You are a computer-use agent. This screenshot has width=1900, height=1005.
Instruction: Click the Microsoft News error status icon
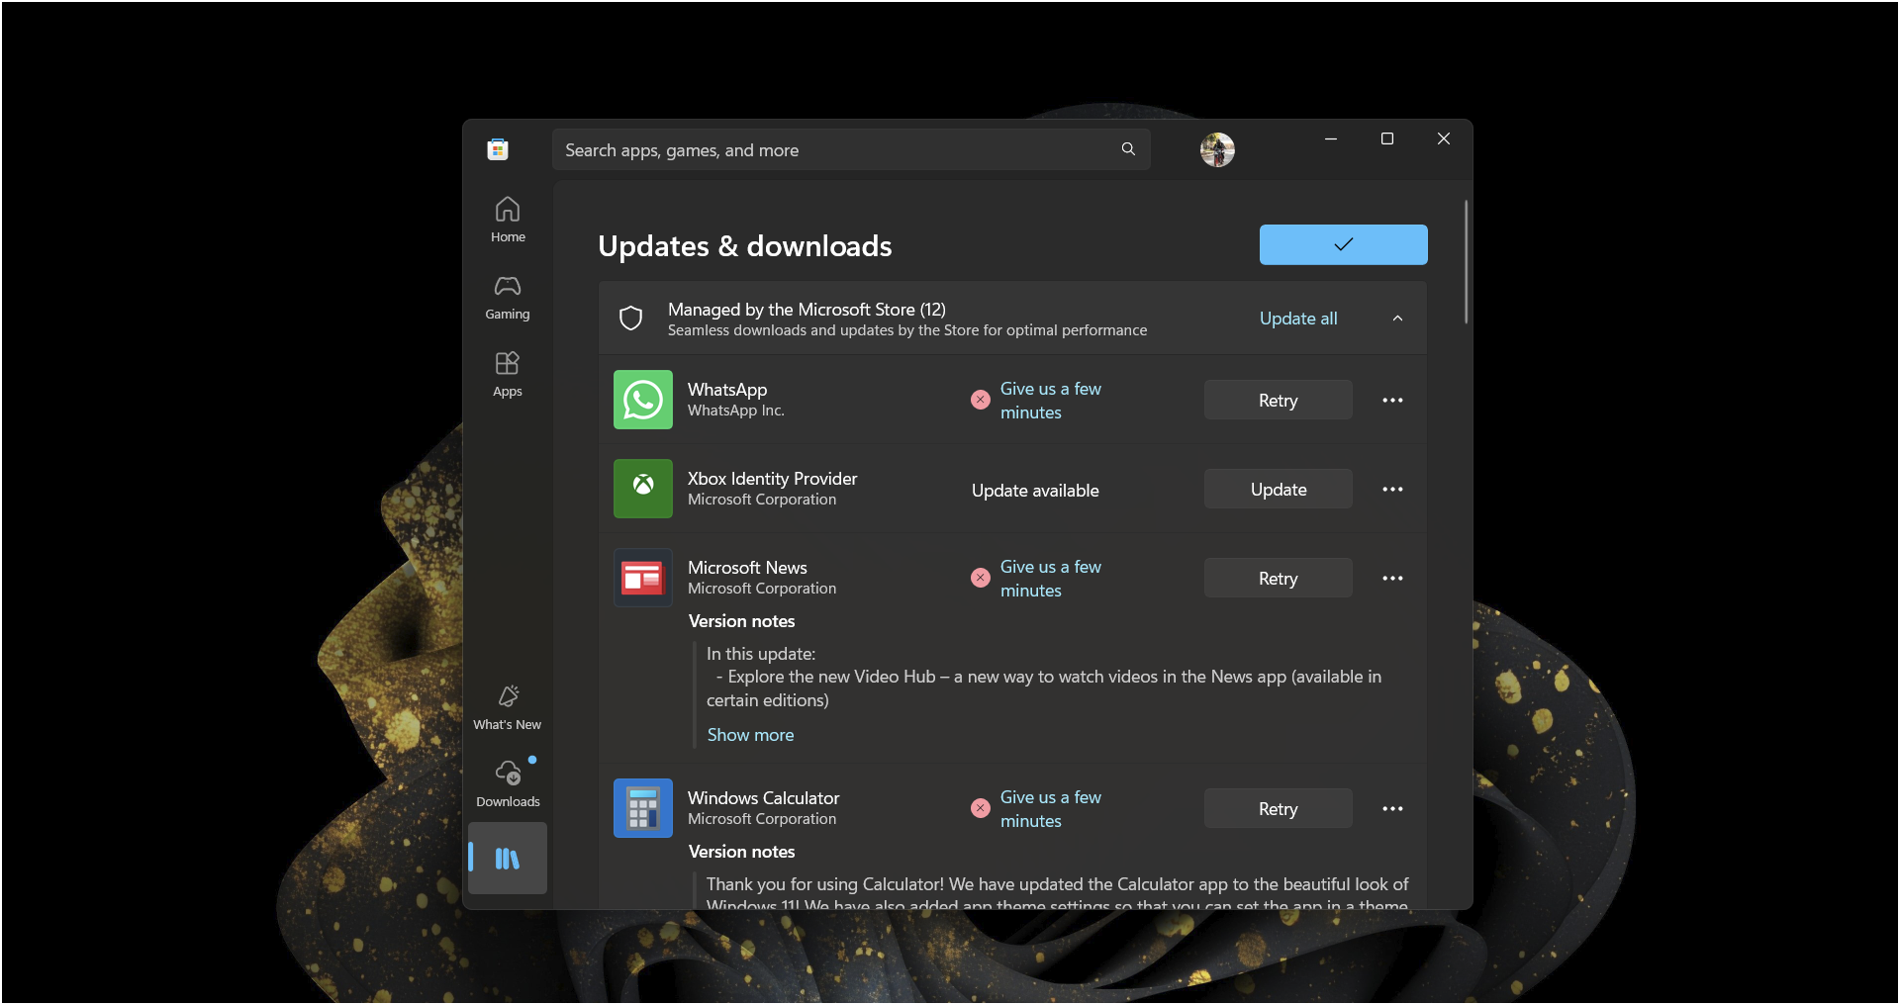click(x=981, y=578)
